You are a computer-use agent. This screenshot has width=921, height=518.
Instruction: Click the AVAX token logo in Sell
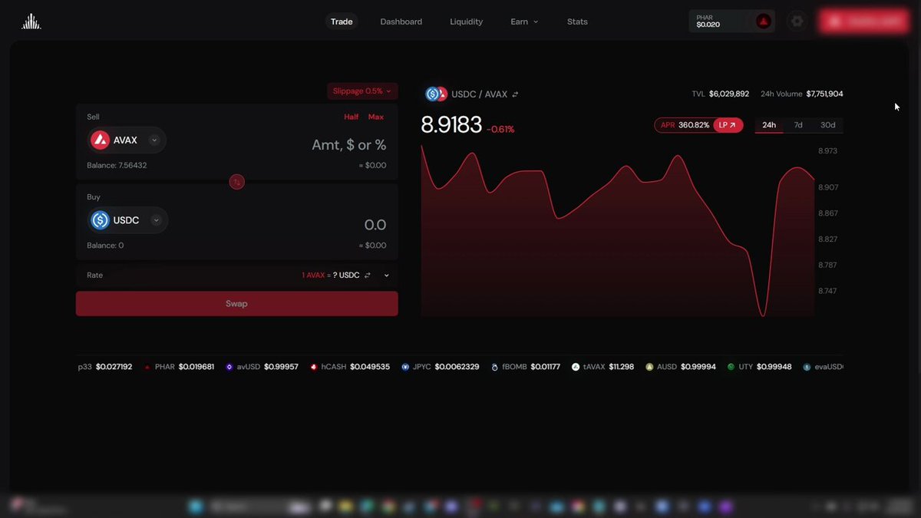click(x=100, y=140)
